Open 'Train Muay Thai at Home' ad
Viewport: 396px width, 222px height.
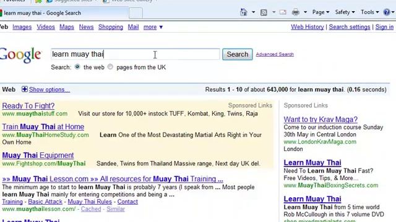pos(43,126)
